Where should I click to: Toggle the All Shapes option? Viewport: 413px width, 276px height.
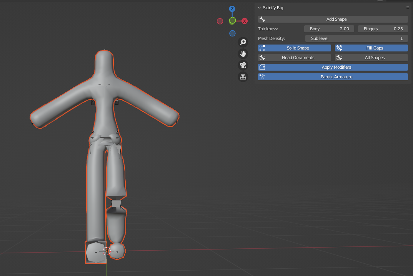pos(371,58)
